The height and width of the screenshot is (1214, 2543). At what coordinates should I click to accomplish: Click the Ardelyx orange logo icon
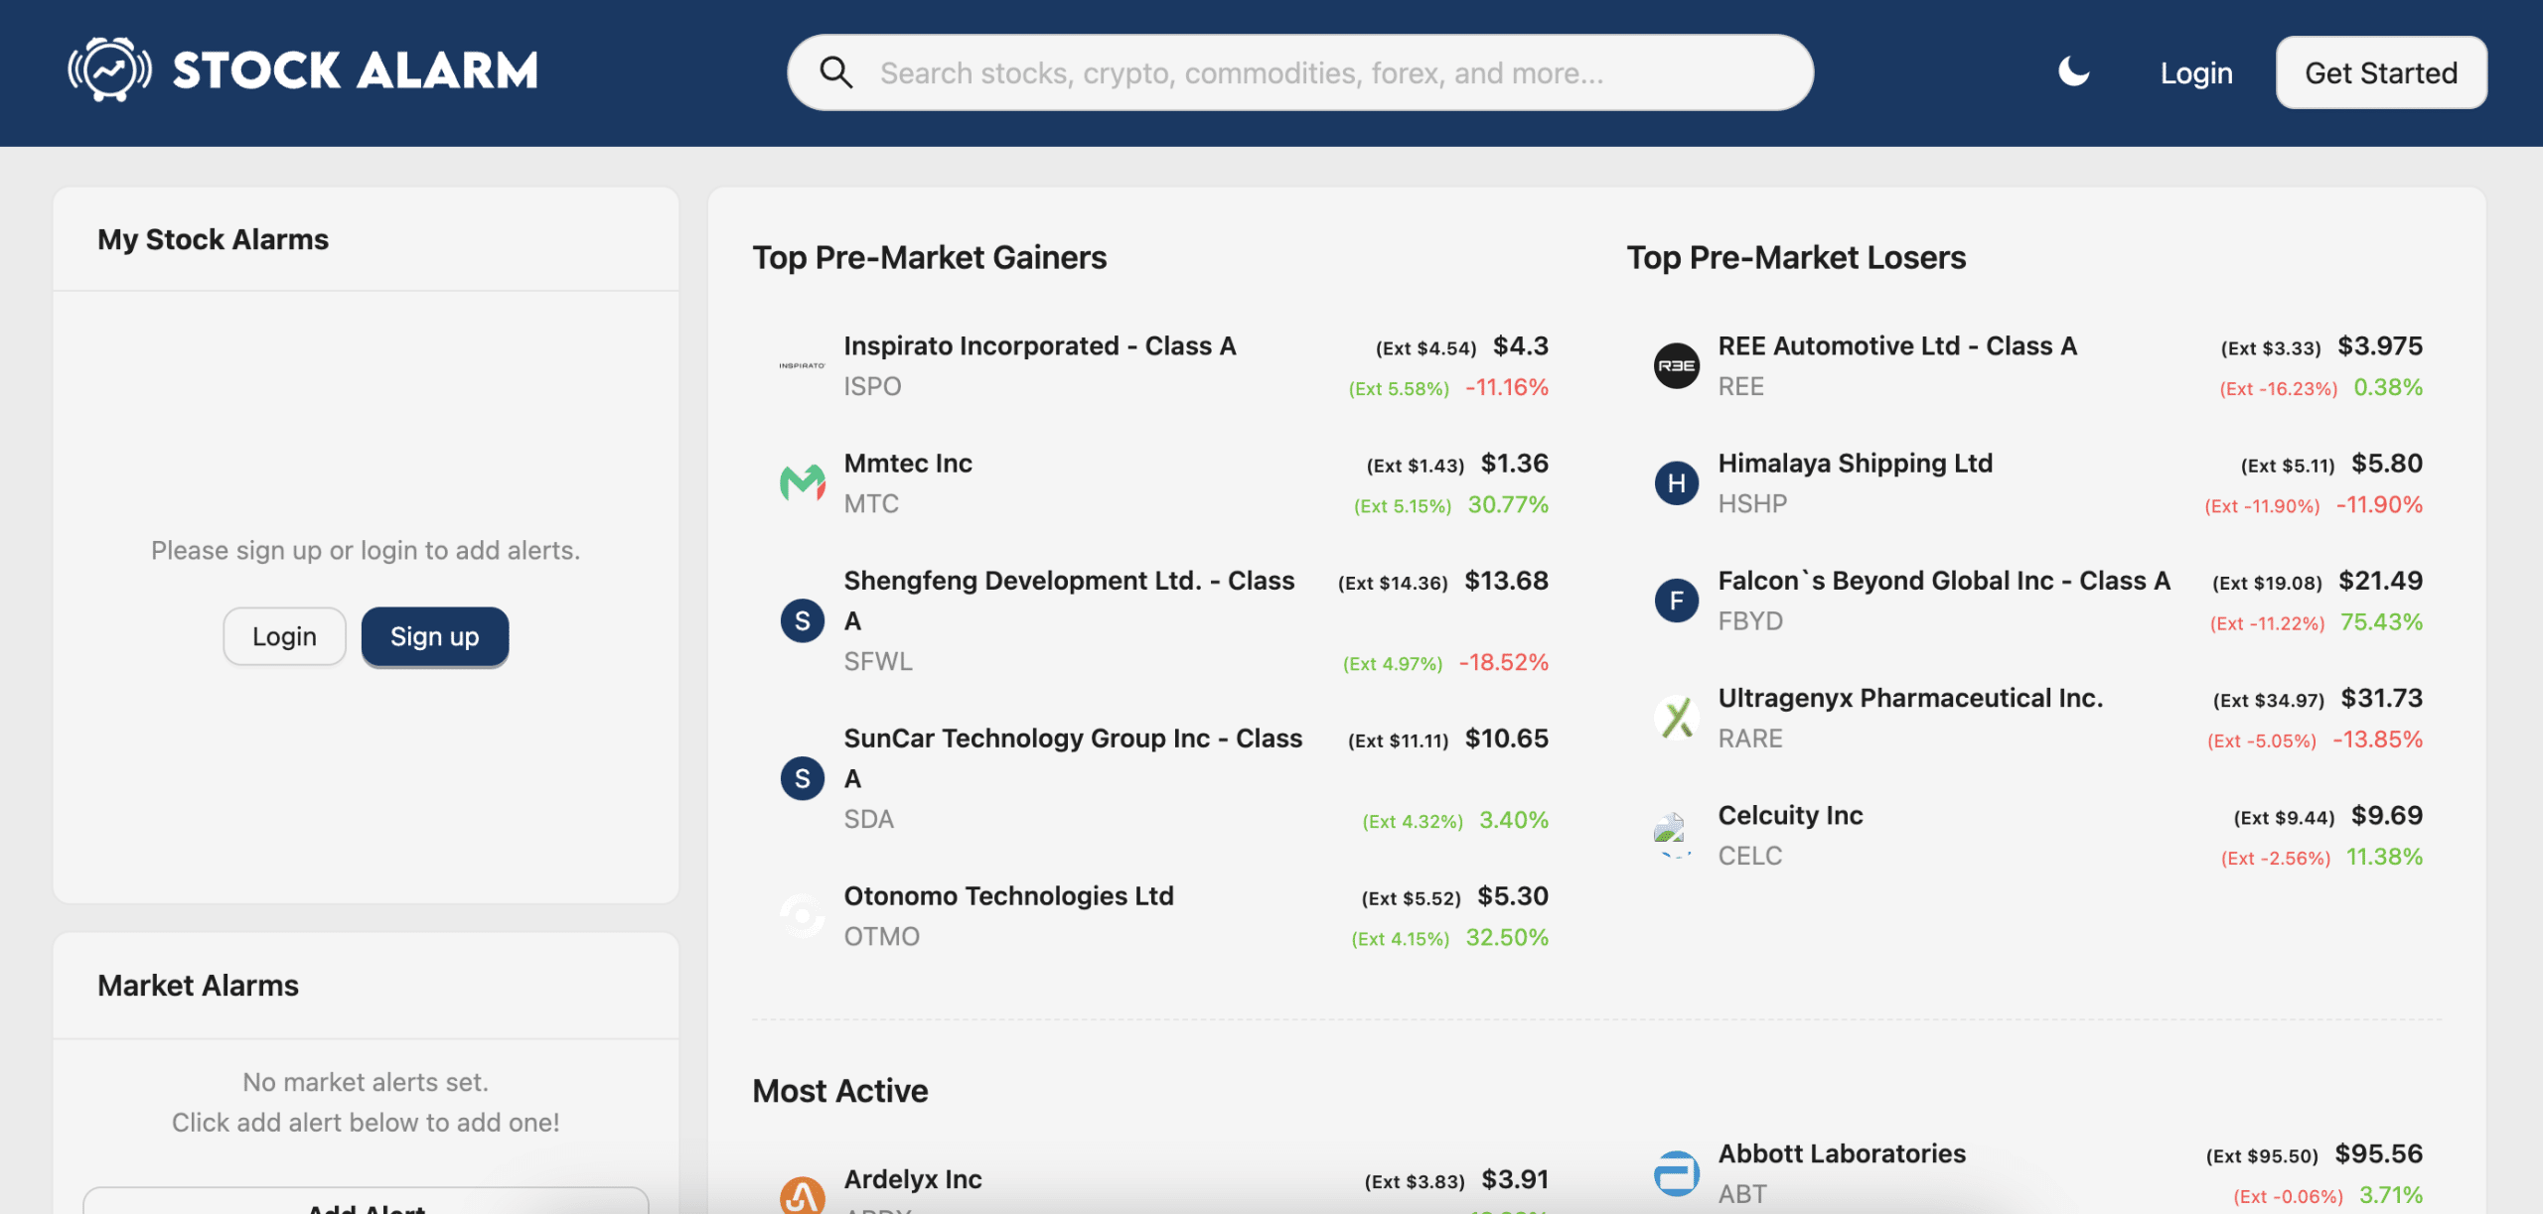(x=802, y=1195)
